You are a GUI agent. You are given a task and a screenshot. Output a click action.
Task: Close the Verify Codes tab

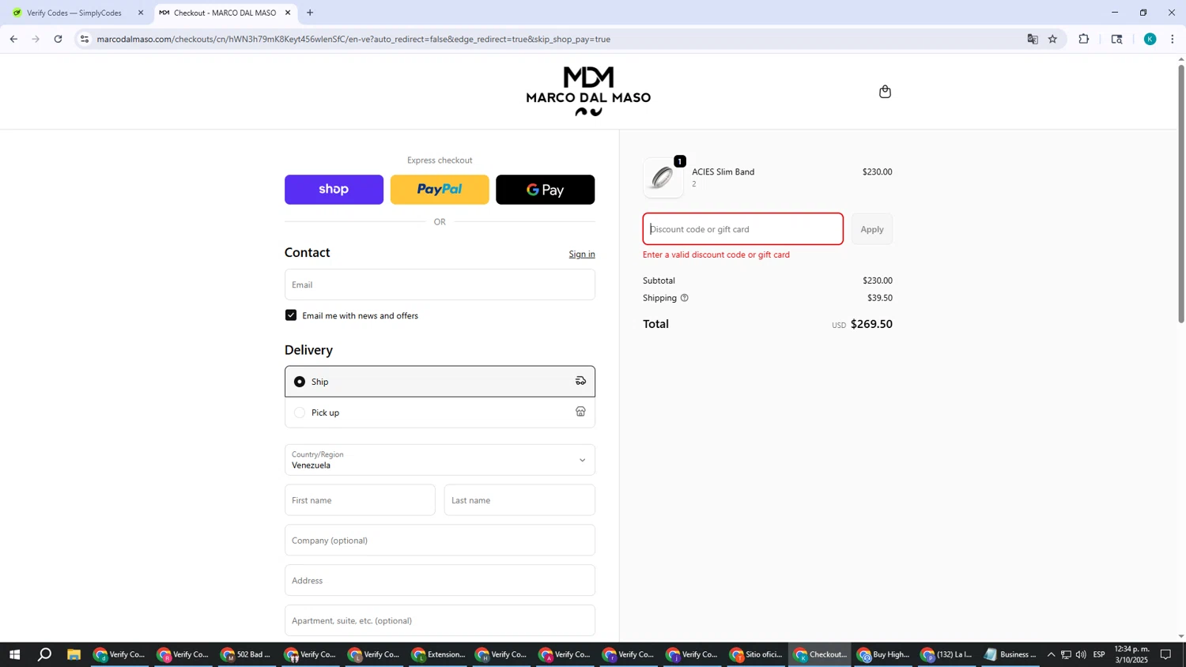tap(141, 13)
